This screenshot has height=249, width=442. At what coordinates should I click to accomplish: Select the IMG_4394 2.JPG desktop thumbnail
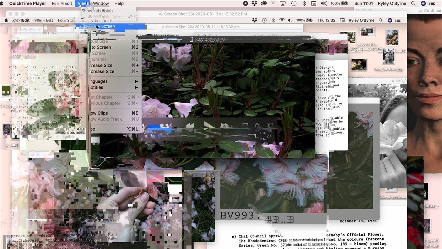(x=392, y=38)
